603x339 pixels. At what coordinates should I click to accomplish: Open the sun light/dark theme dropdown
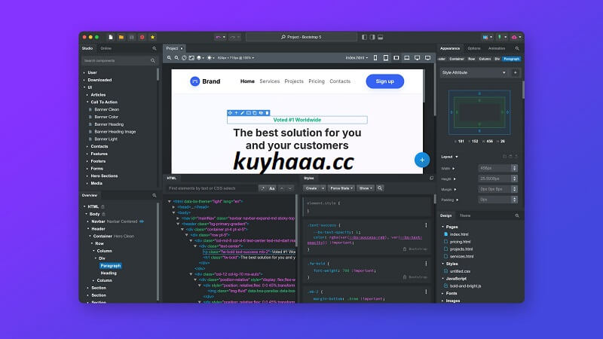click(210, 58)
